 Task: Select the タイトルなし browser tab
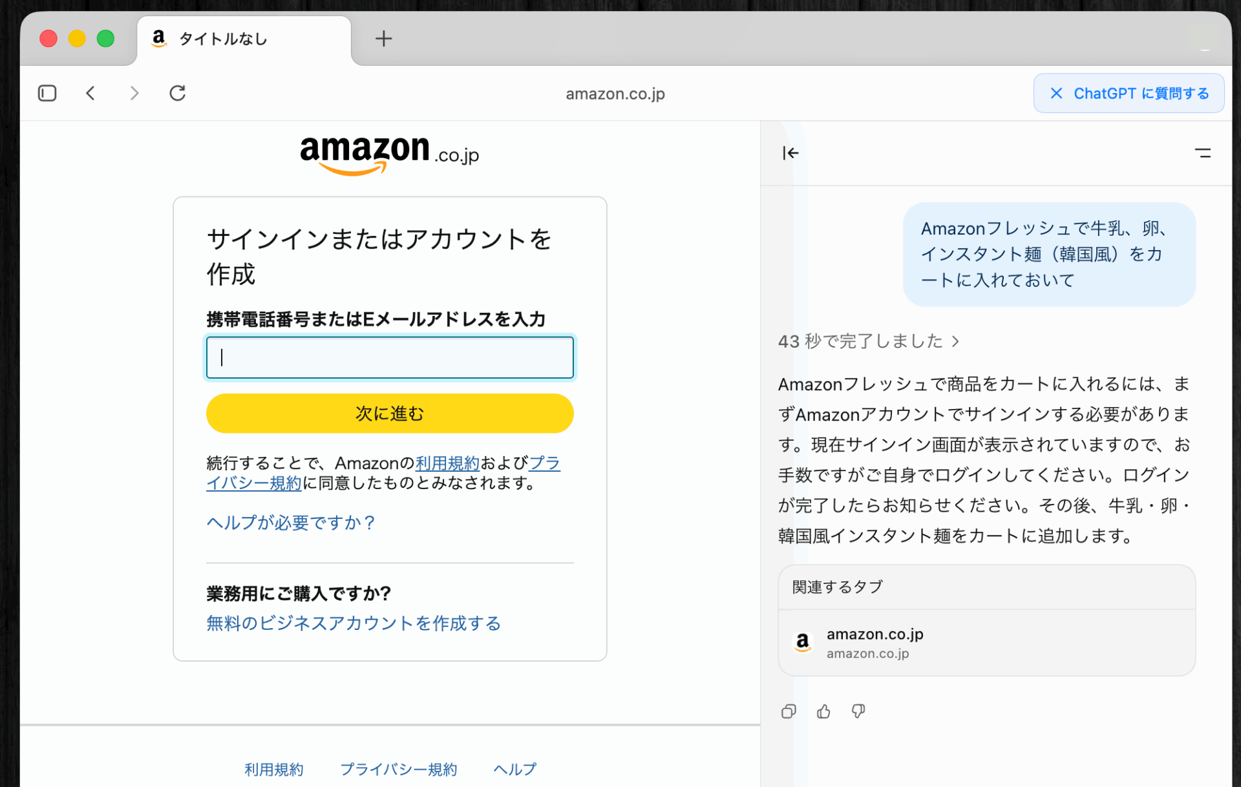pos(223,39)
